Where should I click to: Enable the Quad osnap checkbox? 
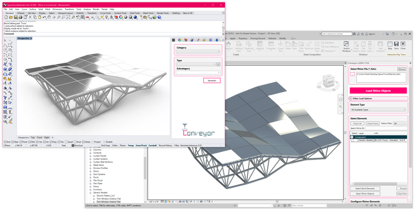click(x=66, y=142)
